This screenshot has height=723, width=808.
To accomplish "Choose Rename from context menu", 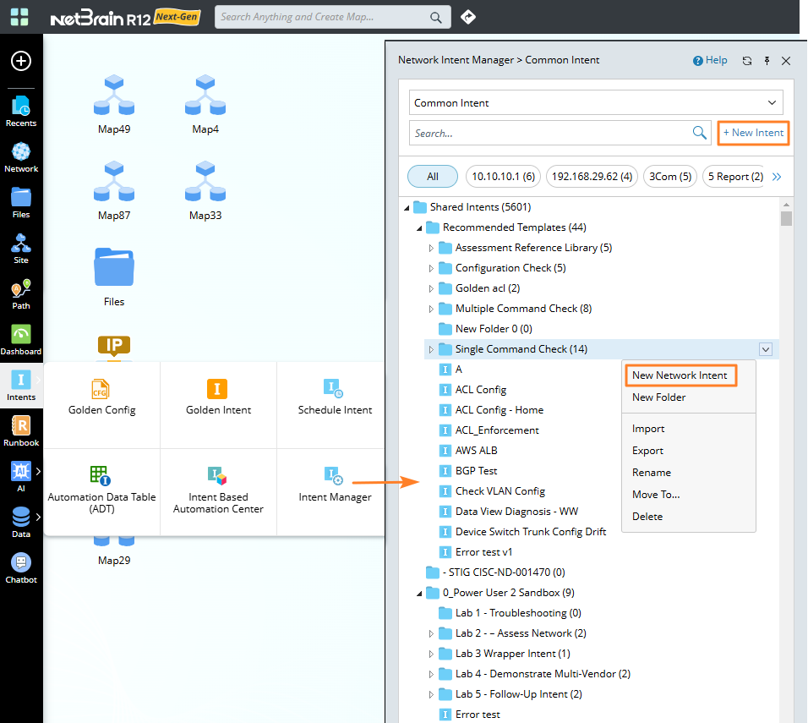I will coord(652,473).
